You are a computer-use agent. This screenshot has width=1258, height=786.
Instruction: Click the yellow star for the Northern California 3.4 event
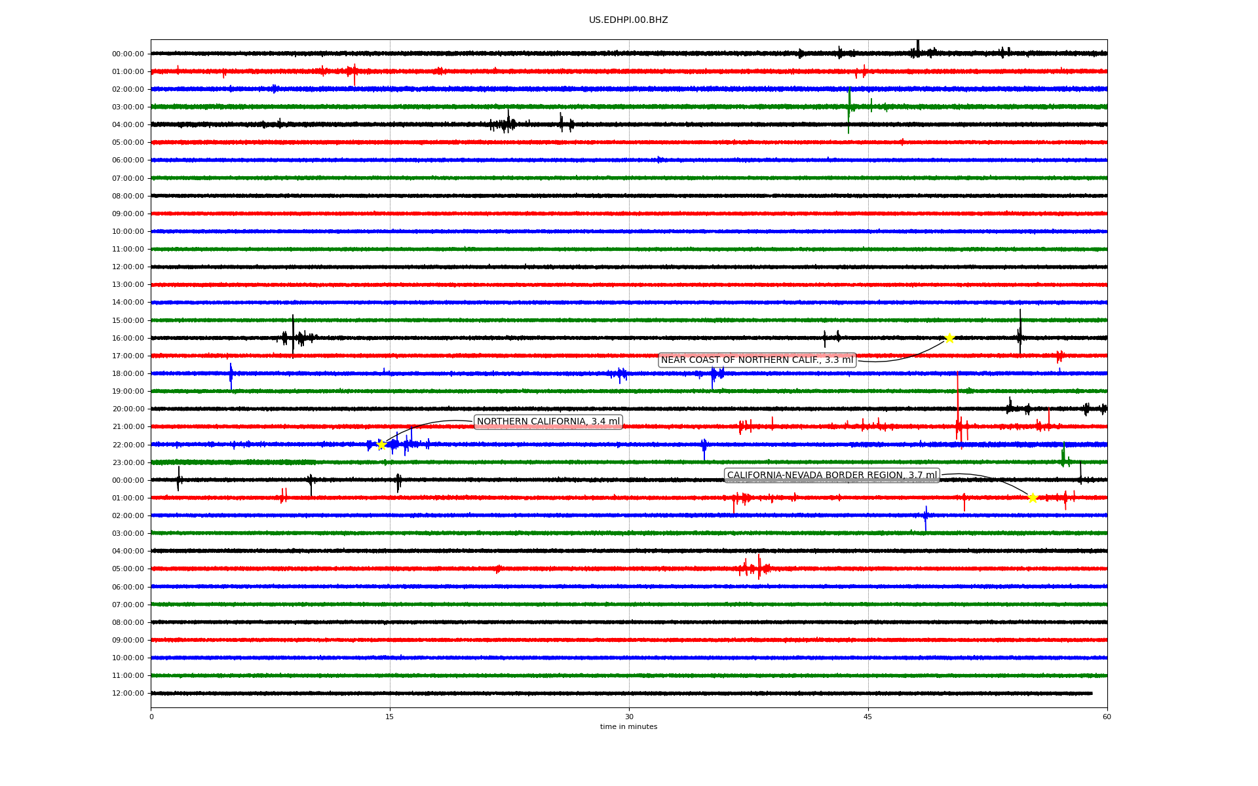pyautogui.click(x=381, y=445)
